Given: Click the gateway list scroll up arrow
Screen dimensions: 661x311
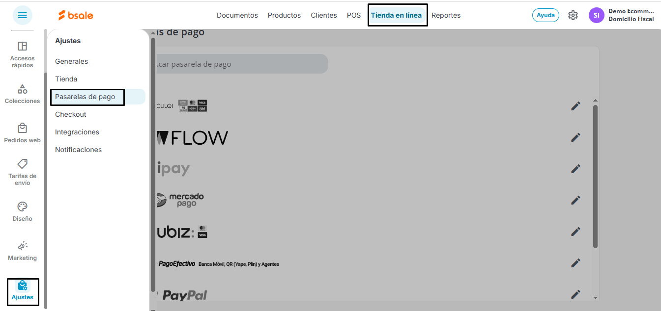Looking at the screenshot, I should 596,100.
